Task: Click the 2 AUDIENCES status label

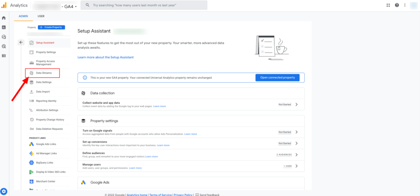Action: (x=284, y=155)
